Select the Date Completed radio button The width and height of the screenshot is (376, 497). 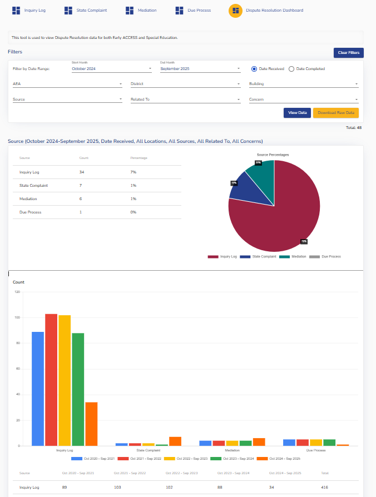(291, 69)
